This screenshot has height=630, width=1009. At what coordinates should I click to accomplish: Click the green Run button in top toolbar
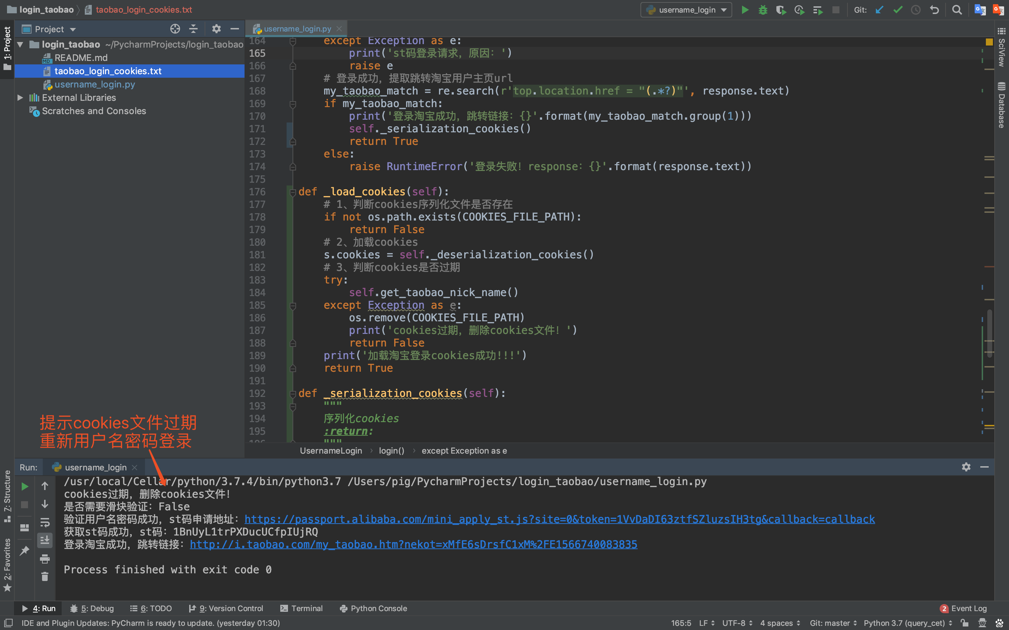[x=744, y=9]
